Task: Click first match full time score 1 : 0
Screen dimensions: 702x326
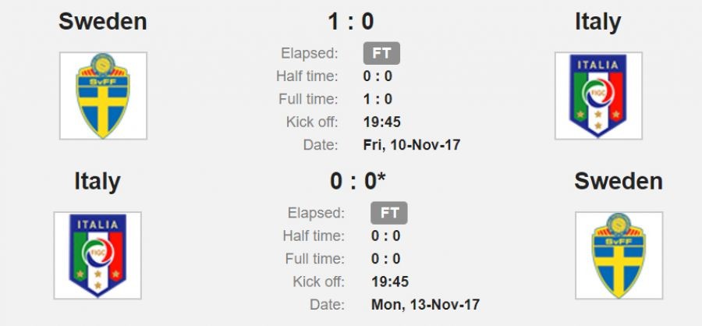Action: click(x=378, y=99)
